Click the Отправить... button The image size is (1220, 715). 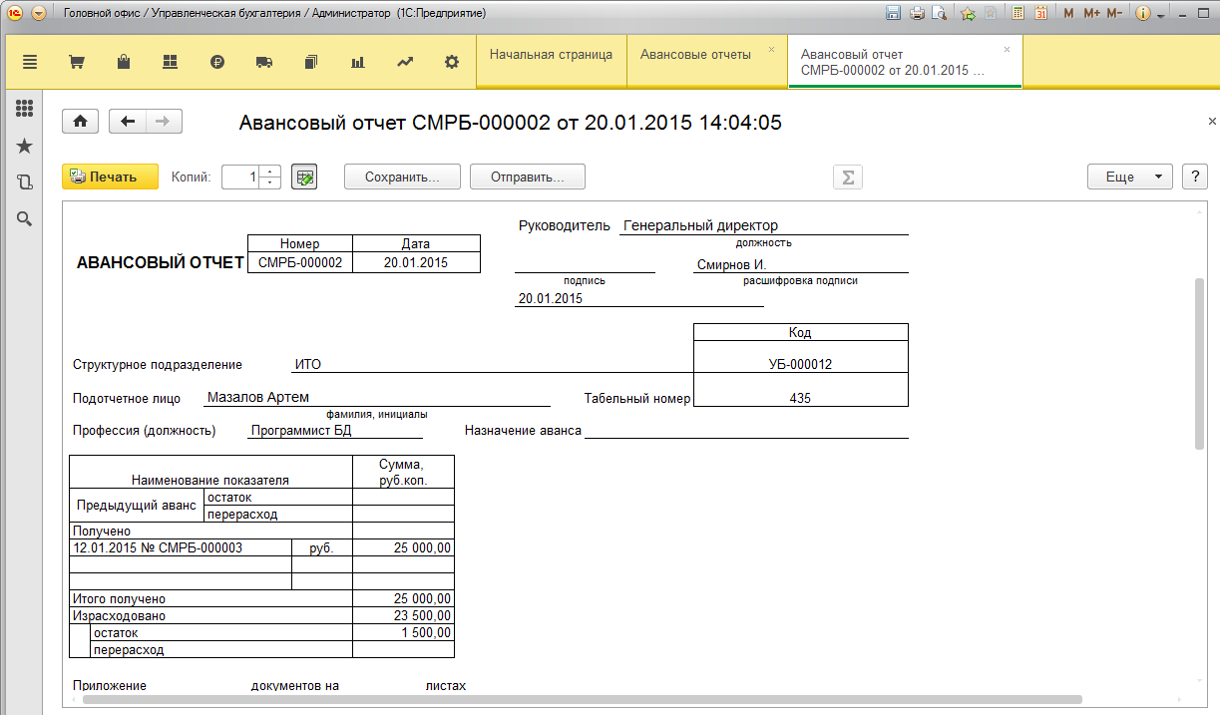coord(527,177)
